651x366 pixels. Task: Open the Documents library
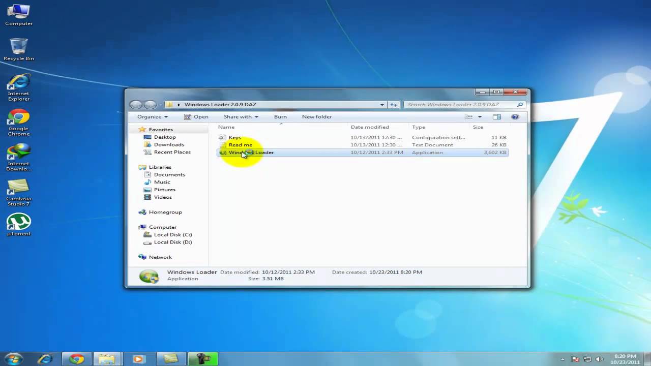click(169, 175)
